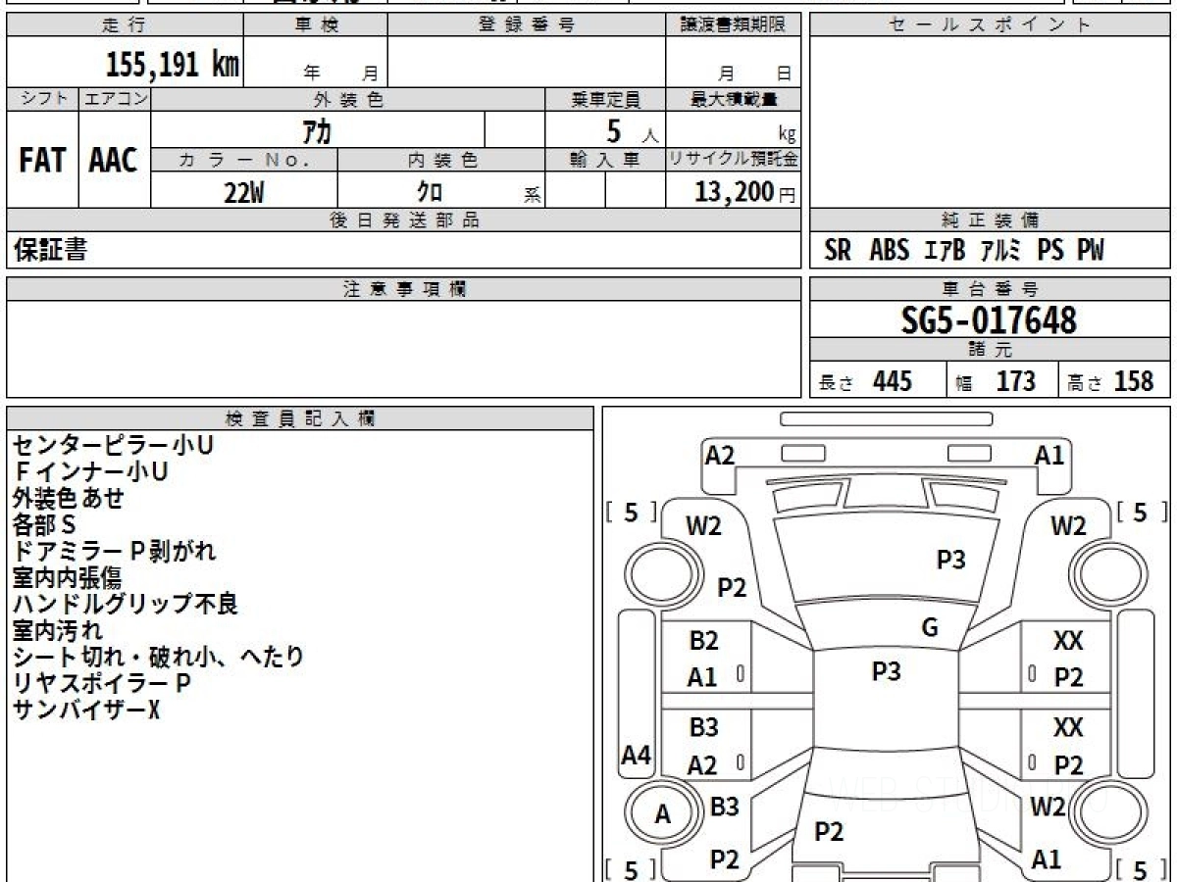Select the FAT shift value
This screenshot has width=1177, height=882.
pyautogui.click(x=42, y=161)
